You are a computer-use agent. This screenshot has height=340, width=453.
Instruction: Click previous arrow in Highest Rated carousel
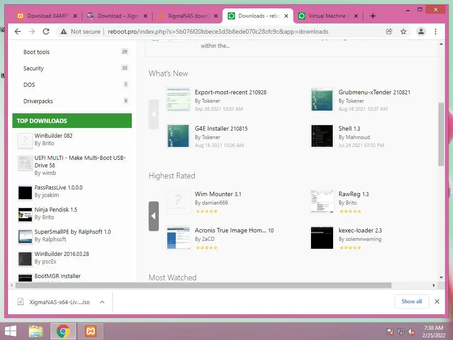coord(154,216)
